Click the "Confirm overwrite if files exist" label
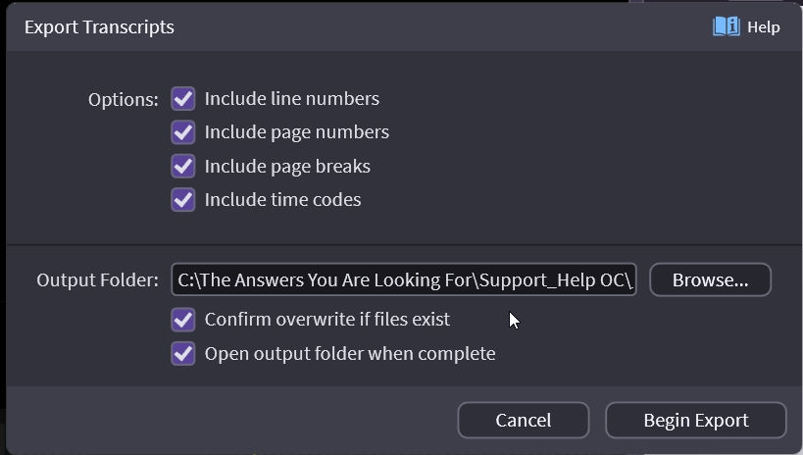803x455 pixels. (326, 320)
